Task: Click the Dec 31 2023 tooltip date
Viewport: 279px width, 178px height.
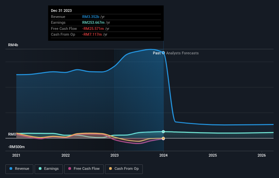Action: click(x=61, y=11)
